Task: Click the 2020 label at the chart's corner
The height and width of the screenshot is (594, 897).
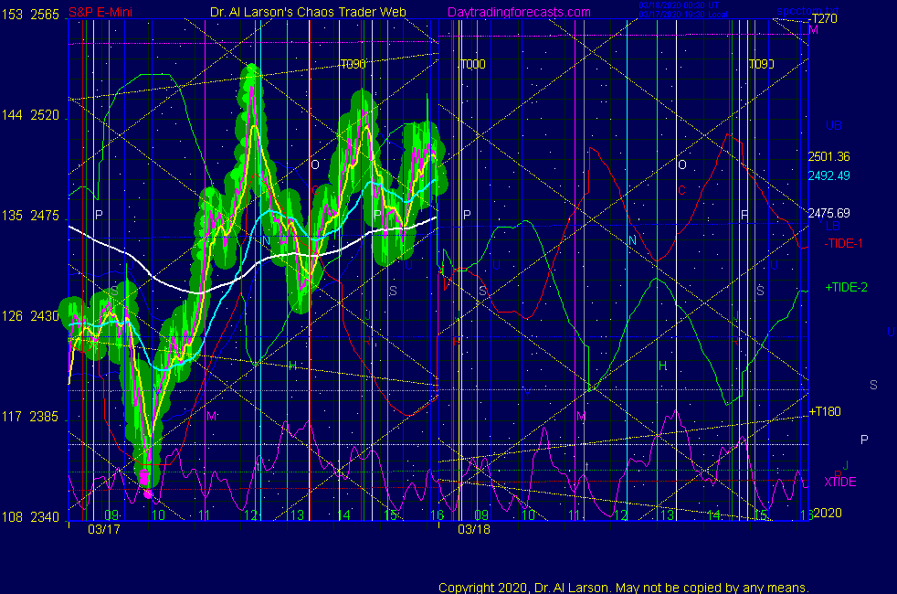Action: pyautogui.click(x=828, y=513)
